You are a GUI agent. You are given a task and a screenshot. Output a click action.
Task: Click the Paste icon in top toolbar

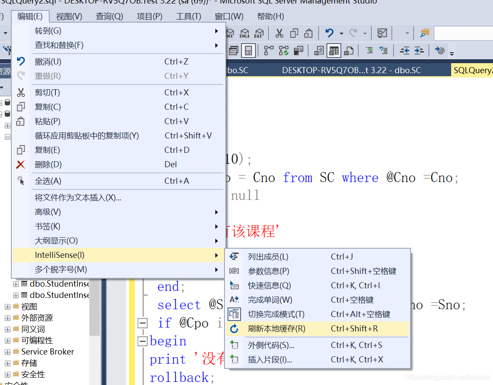pos(309,33)
